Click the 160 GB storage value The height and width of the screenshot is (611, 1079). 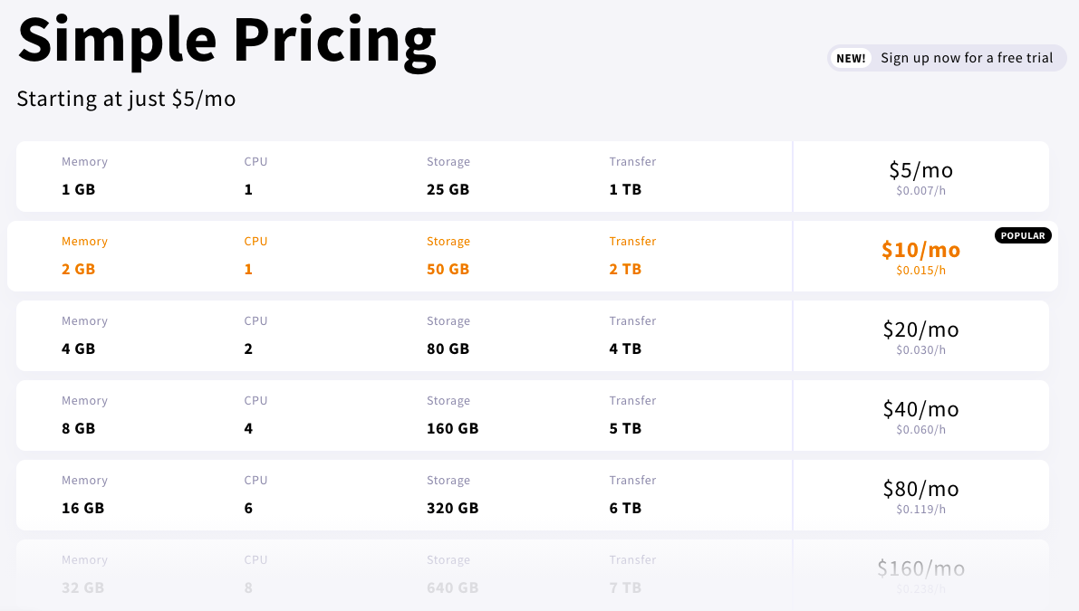coord(452,429)
